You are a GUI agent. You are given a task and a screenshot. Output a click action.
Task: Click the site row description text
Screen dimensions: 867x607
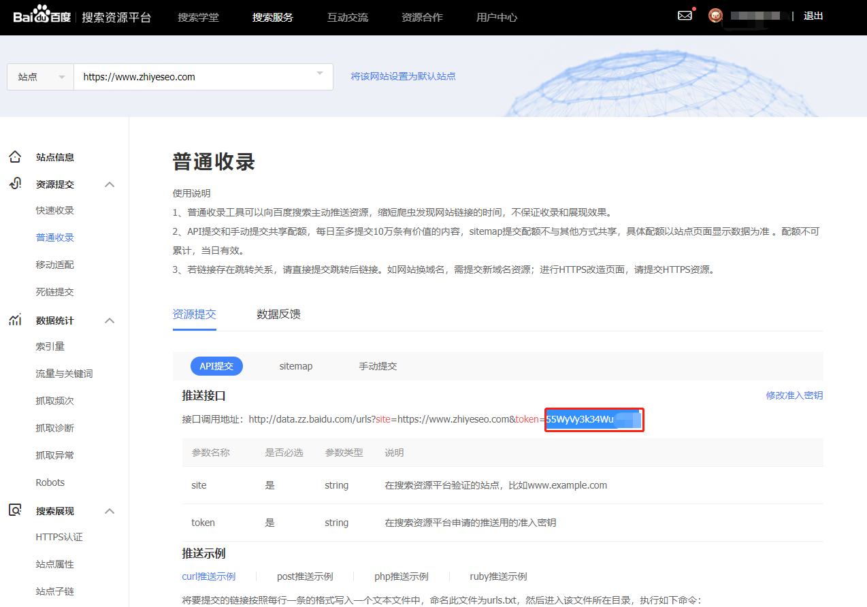[496, 485]
